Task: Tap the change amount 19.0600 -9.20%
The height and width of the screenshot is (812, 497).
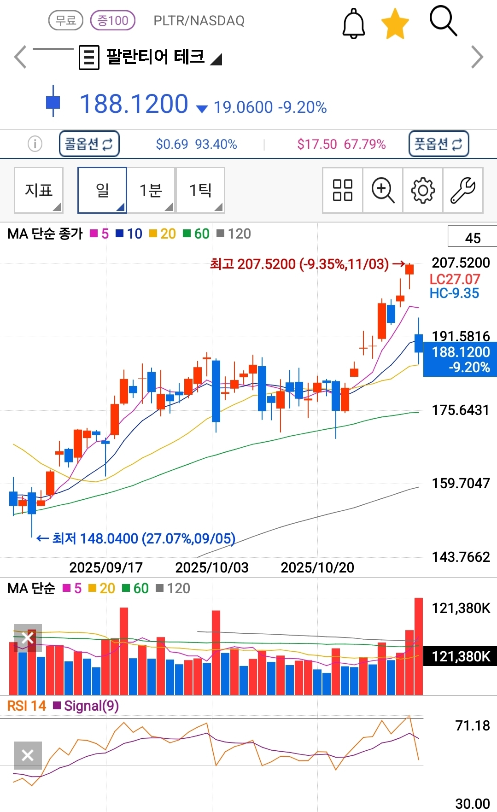Action: click(270, 107)
